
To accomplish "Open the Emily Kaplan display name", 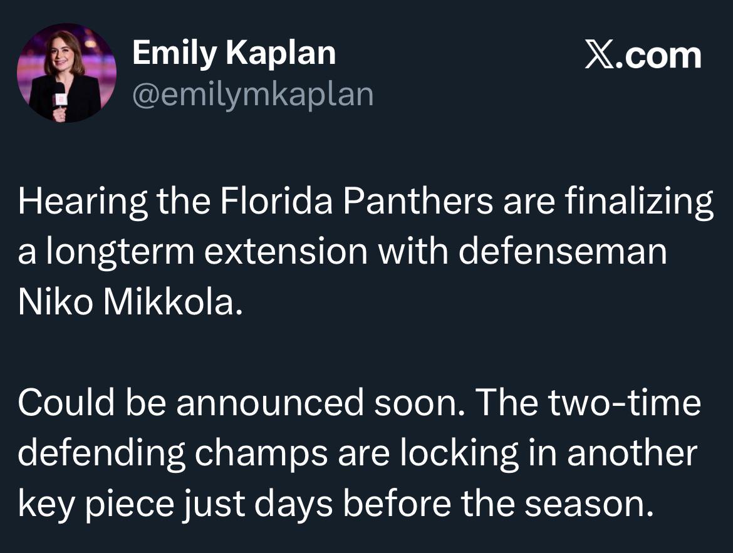I will 234,53.
